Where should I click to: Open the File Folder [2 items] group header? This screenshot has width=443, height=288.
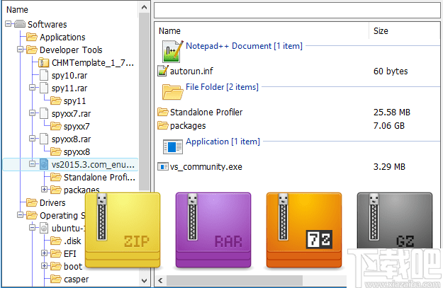[222, 87]
